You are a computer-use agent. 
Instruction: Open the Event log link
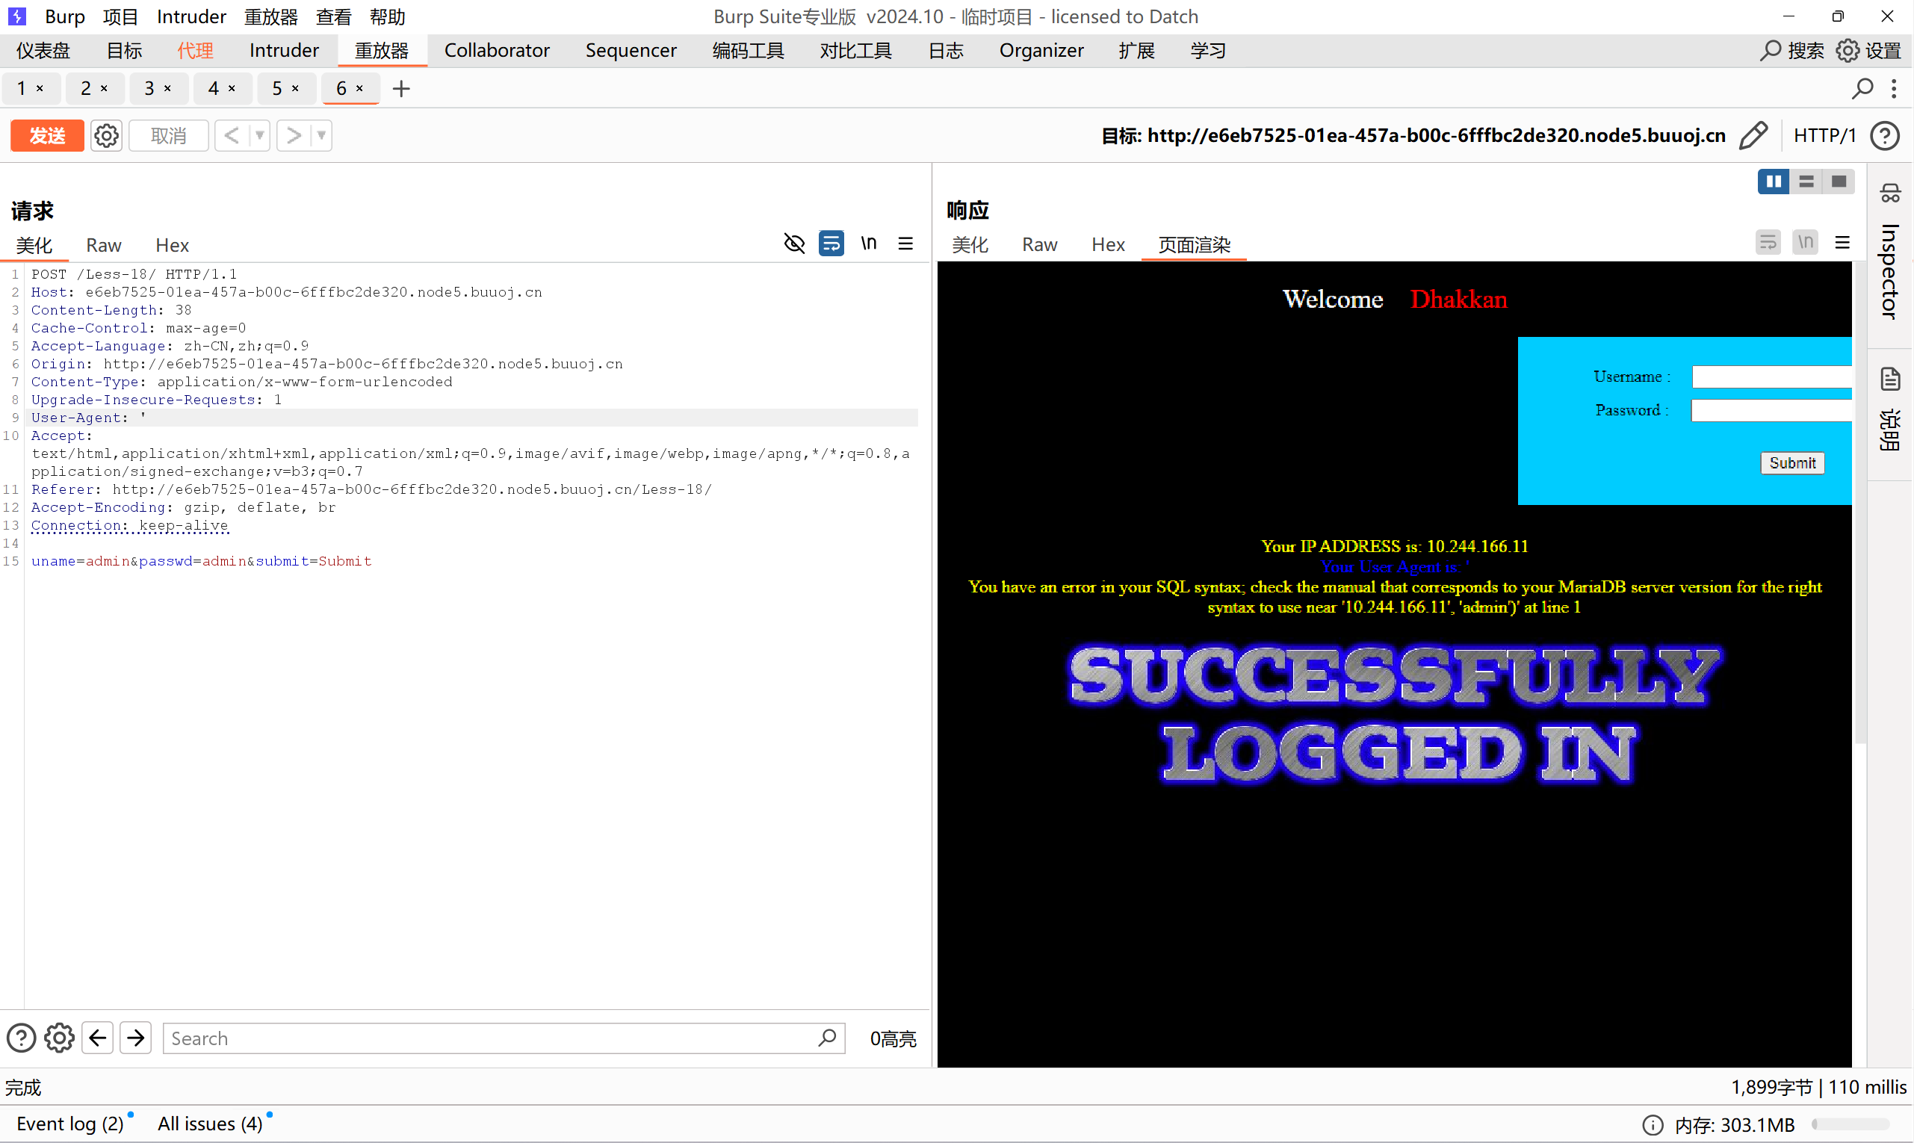coord(69,1124)
